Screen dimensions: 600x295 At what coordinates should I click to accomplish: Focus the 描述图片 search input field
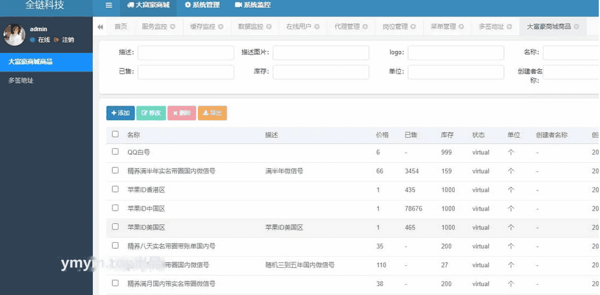[321, 53]
